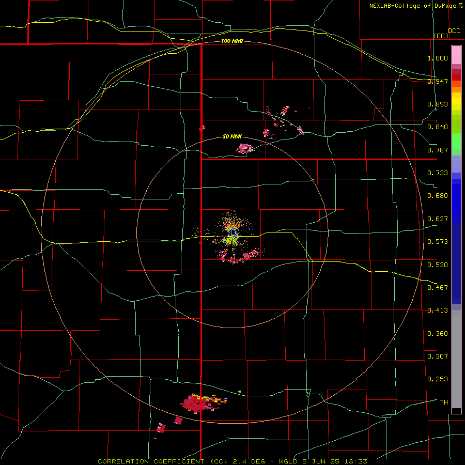465x465 pixels.
Task: Select the 0.840 scale value
Action: pyautogui.click(x=438, y=127)
